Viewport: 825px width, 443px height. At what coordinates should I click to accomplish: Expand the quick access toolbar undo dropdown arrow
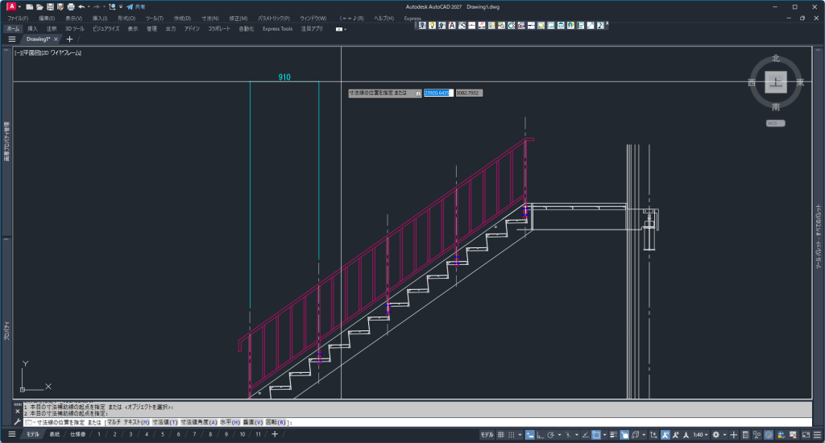click(x=88, y=6)
